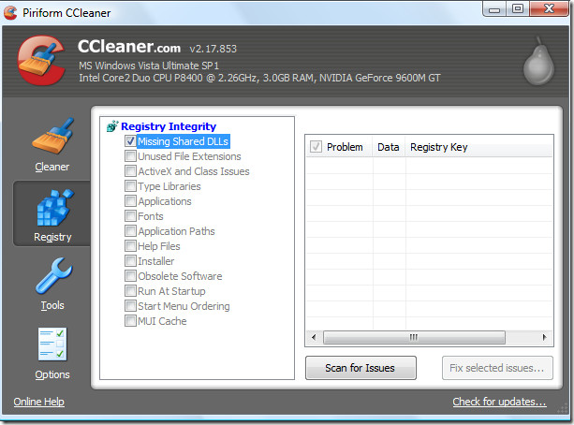Click Check for updates link
574x425 pixels.
500,402
